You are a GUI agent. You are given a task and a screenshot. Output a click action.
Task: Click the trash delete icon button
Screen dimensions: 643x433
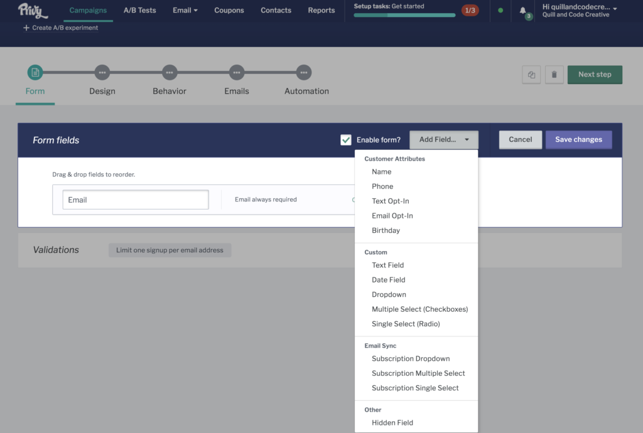point(554,75)
